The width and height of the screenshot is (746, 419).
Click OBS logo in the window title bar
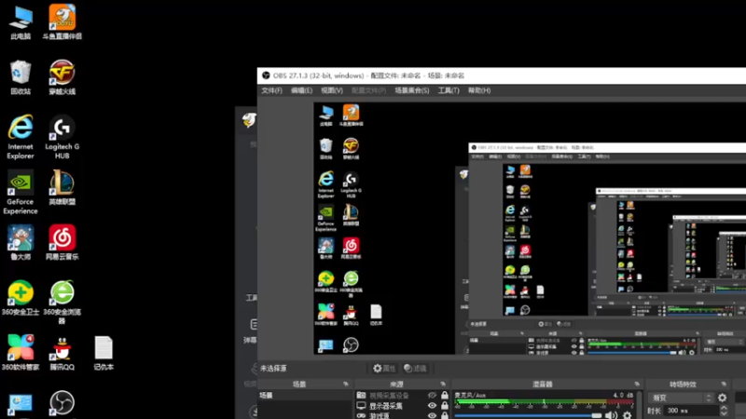[x=266, y=75]
